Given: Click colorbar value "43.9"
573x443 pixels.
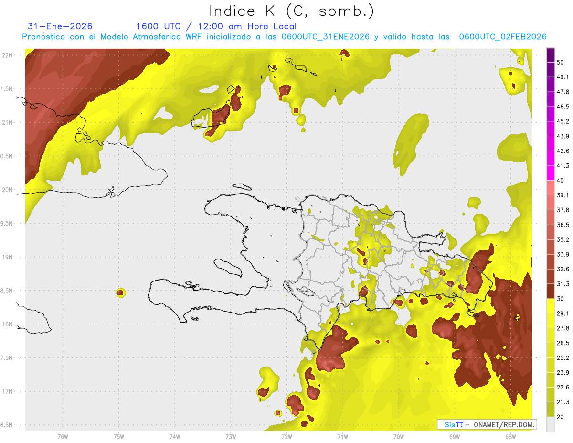Looking at the screenshot, I should 563,136.
